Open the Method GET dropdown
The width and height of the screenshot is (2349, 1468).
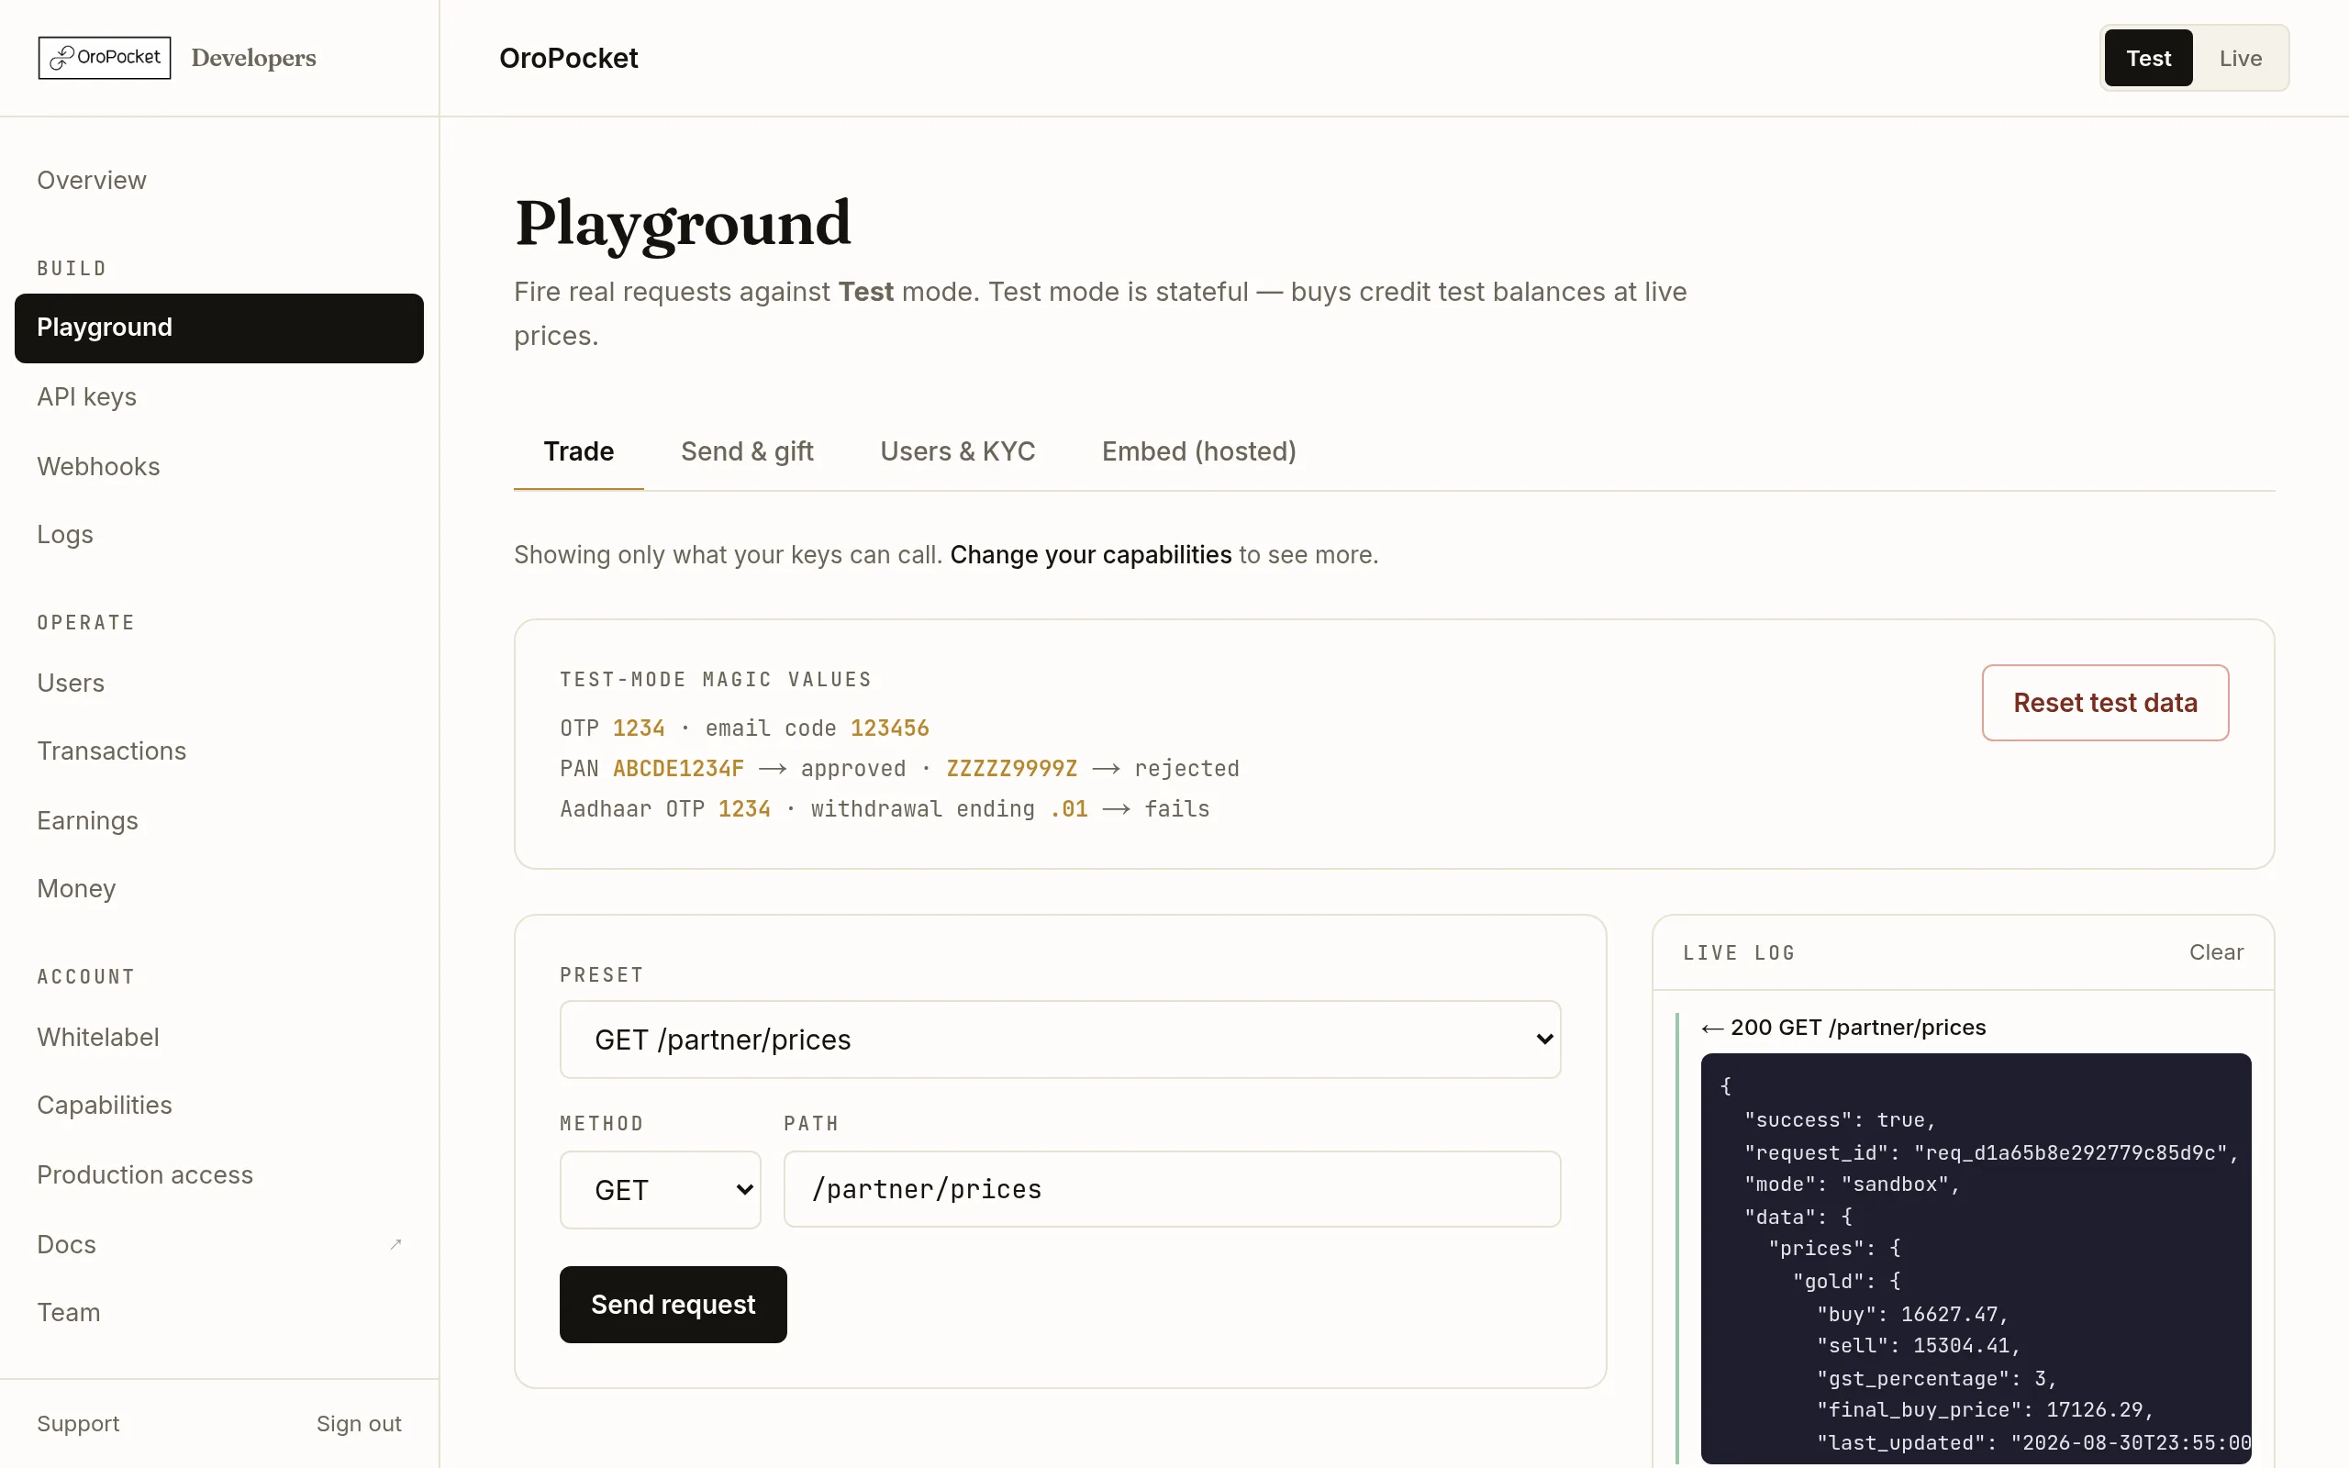point(660,1189)
